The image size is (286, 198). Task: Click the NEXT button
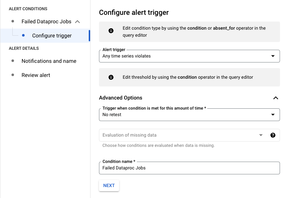click(109, 186)
